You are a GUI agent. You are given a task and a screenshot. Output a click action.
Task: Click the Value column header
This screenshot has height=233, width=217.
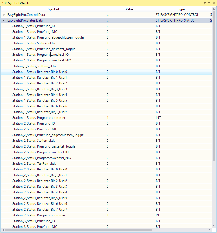click(x=130, y=9)
